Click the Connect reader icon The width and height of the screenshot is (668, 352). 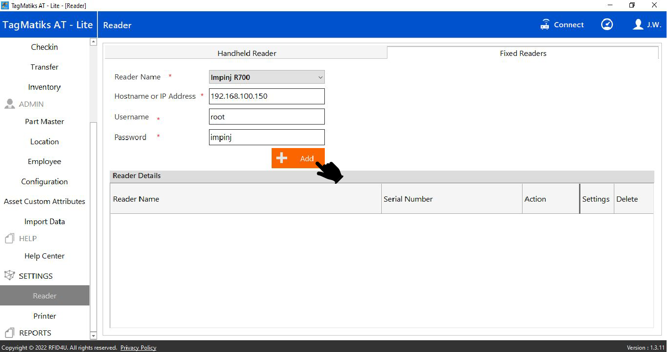pos(545,25)
